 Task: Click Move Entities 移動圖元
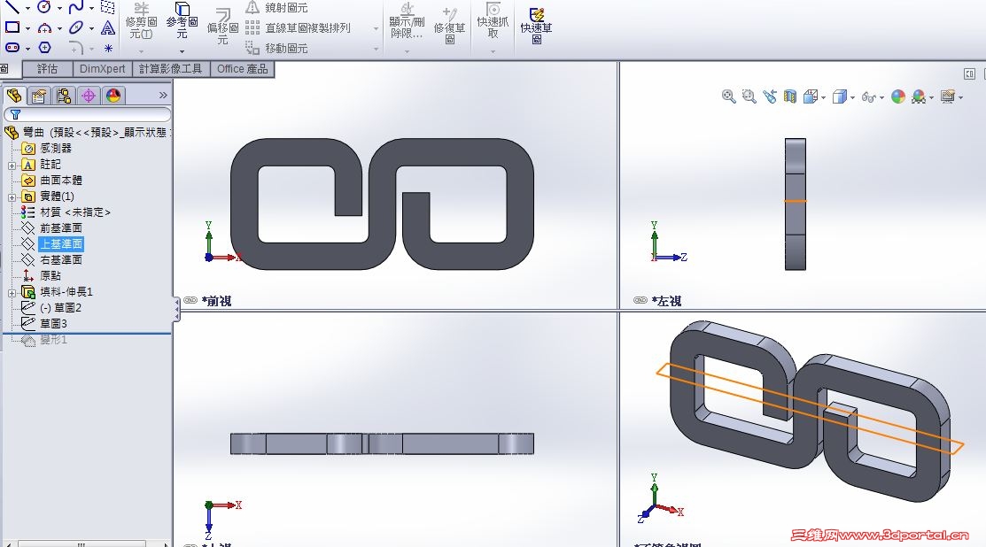tap(276, 48)
